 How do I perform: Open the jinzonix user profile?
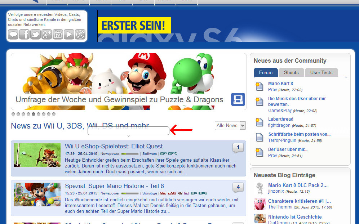[276, 191]
